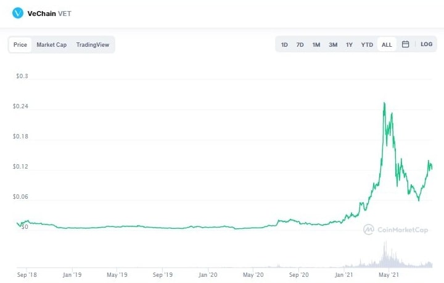Click the May '21 date label
The image size is (444, 283).
coord(388,275)
